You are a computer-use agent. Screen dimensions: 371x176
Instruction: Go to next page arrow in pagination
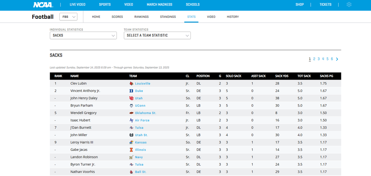[337, 59]
